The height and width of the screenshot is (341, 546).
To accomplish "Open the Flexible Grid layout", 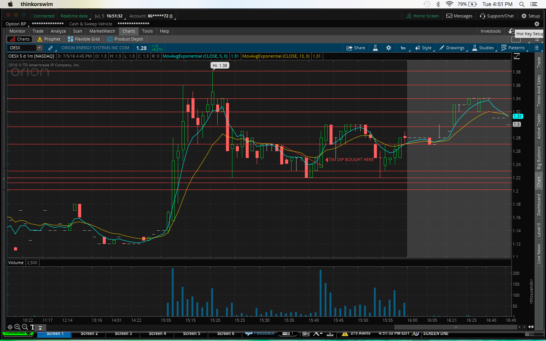I will click(83, 39).
